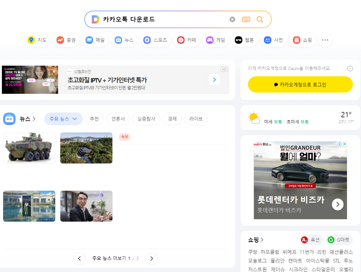Open 캔마트 shopping link
Image resolution: width=361 pixels, height=272 pixels.
tap(295, 261)
